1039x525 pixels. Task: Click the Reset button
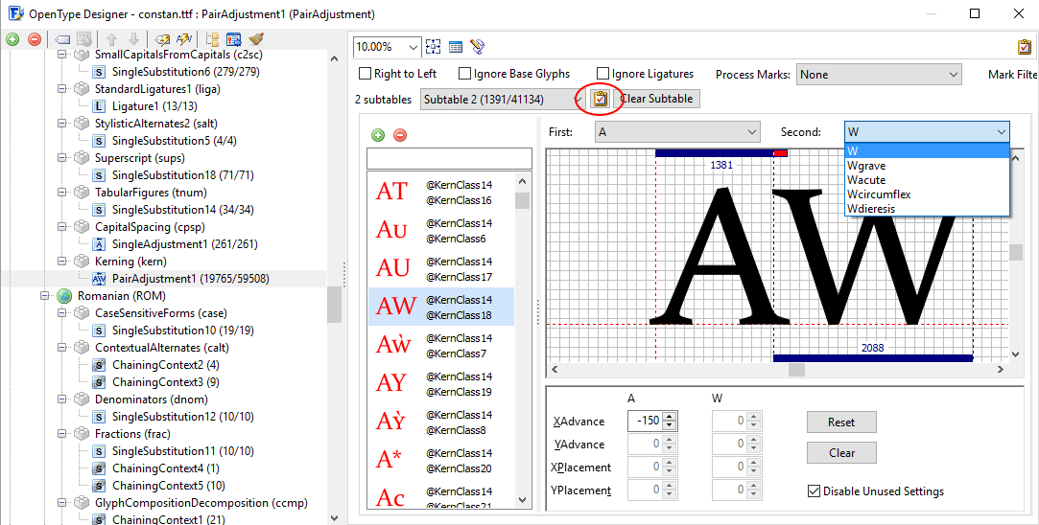(x=841, y=422)
